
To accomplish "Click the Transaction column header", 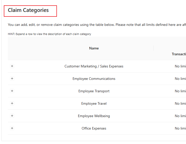I will pyautogui.click(x=179, y=54).
